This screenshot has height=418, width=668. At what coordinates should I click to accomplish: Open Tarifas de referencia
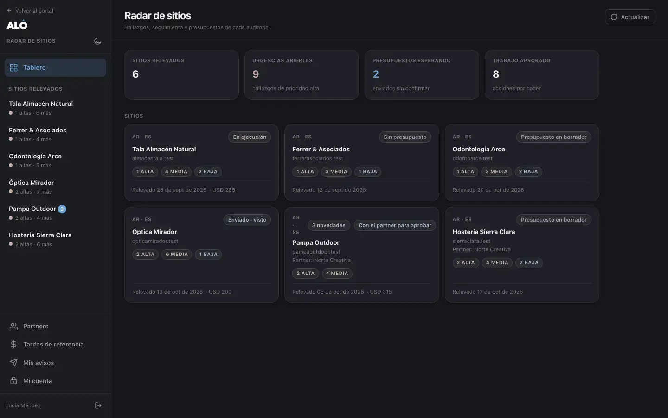click(55, 344)
